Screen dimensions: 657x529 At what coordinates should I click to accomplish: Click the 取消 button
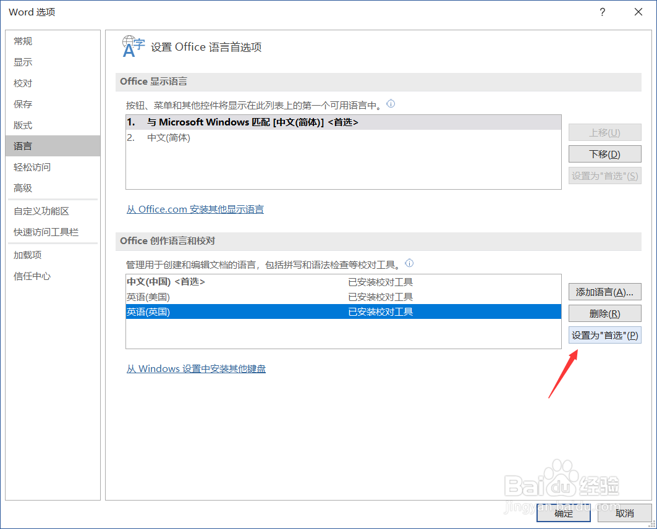point(624,513)
